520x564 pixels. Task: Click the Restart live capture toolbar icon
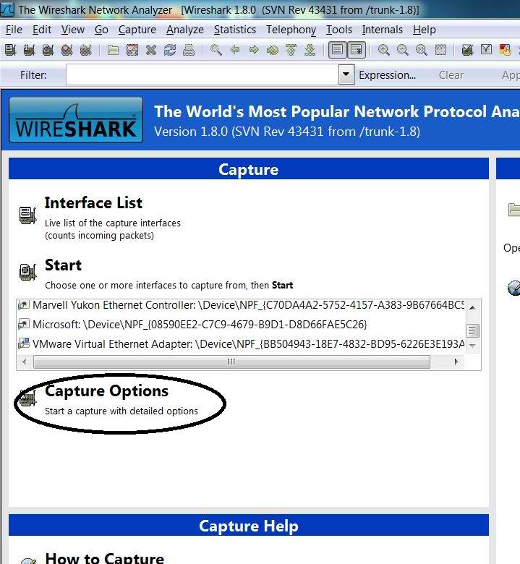click(x=85, y=50)
